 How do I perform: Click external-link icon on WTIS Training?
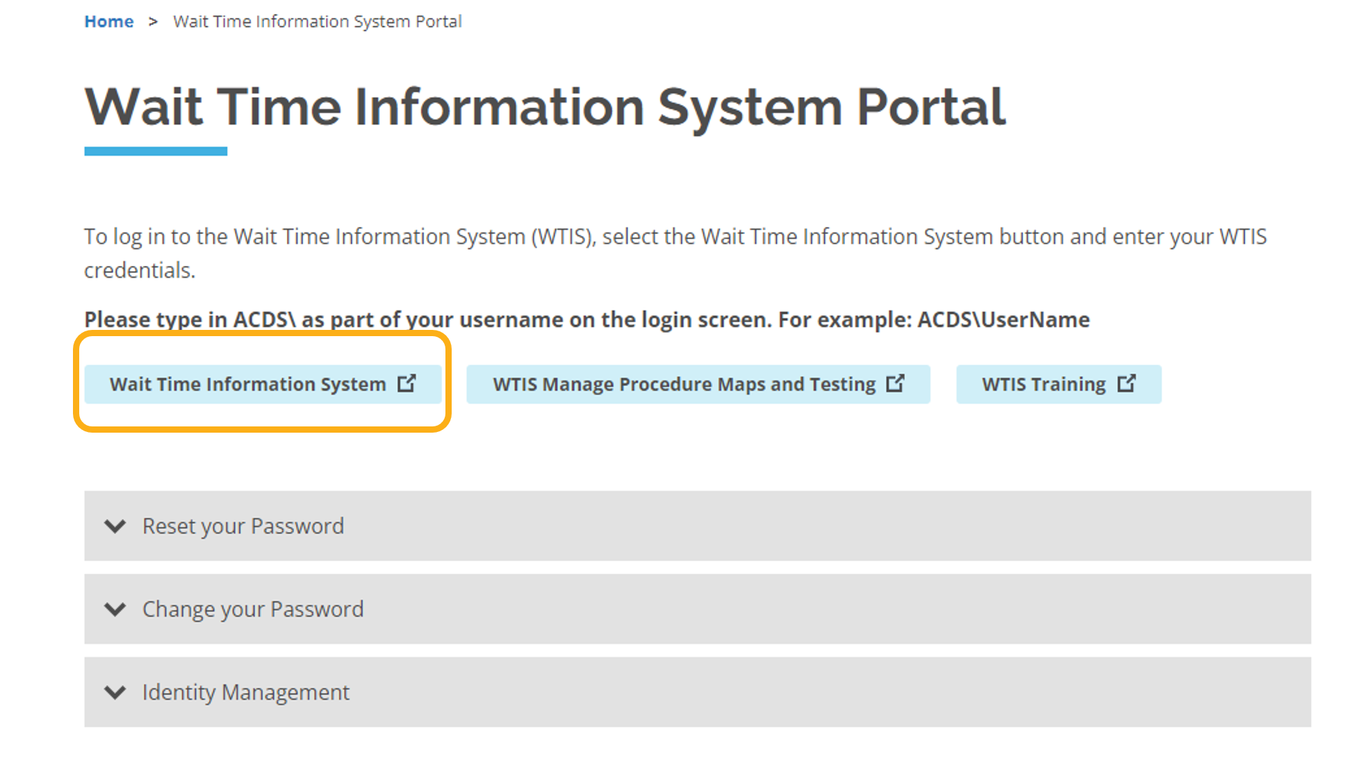click(x=1126, y=383)
